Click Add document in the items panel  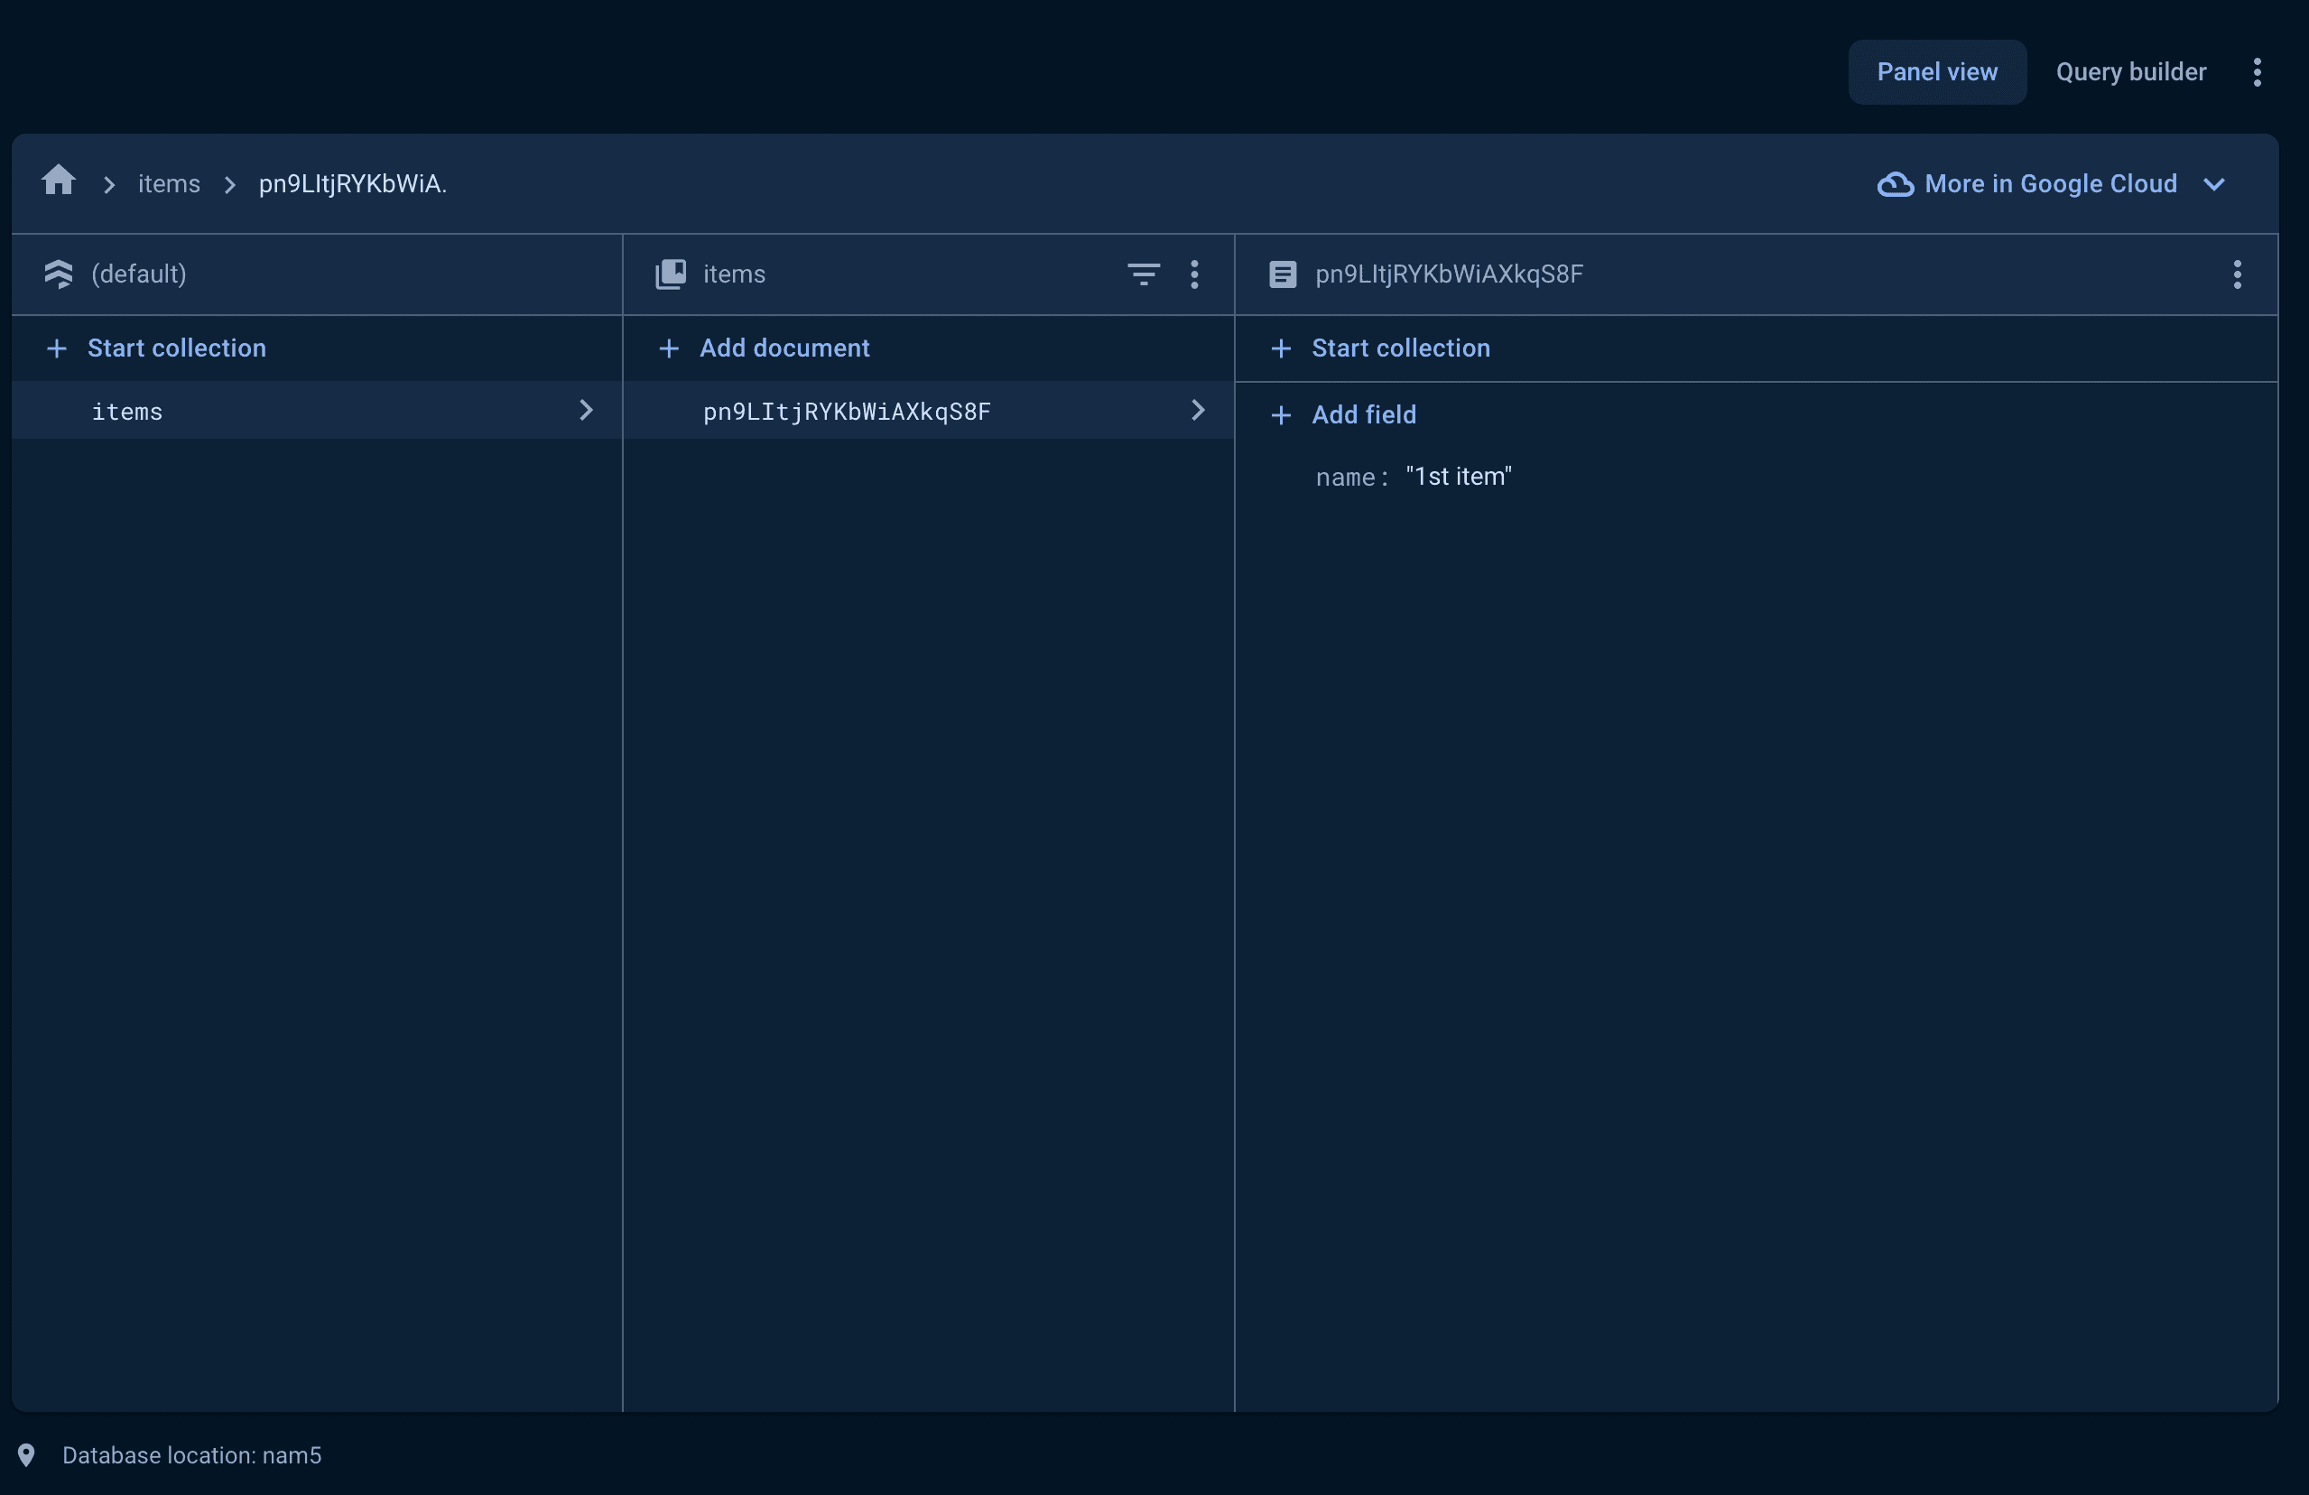tap(785, 348)
